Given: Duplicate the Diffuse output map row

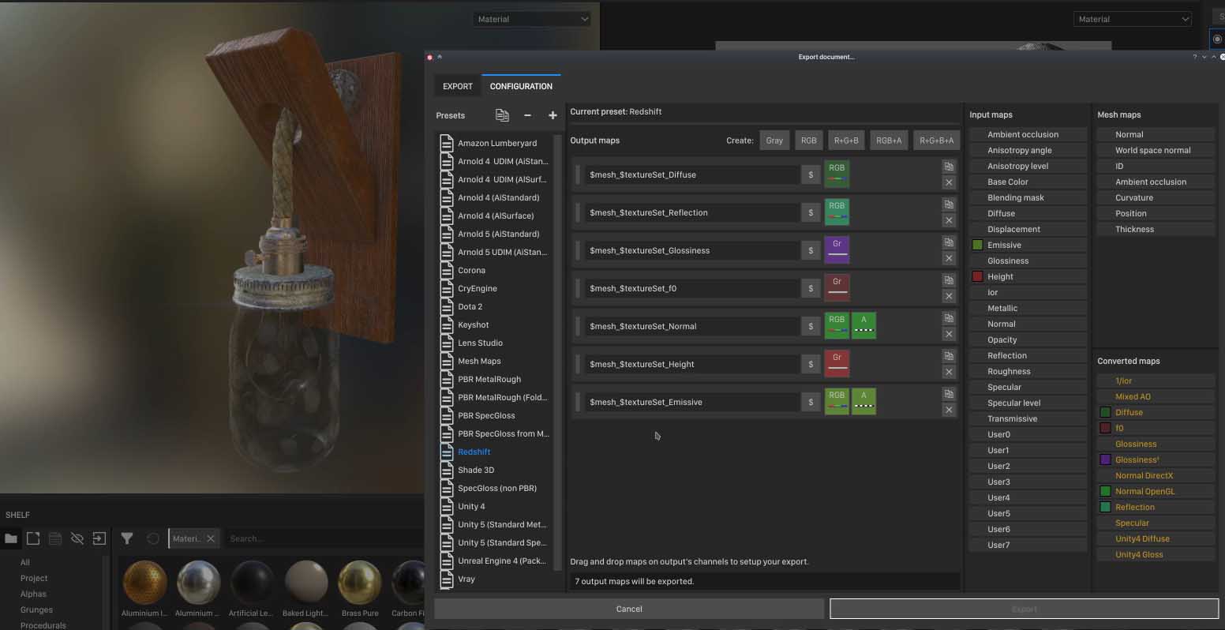Looking at the screenshot, I should pos(949,167).
